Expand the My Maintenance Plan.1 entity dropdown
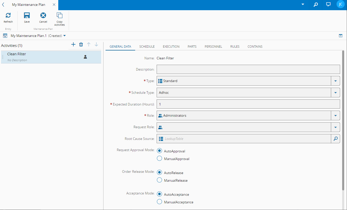 [64, 36]
